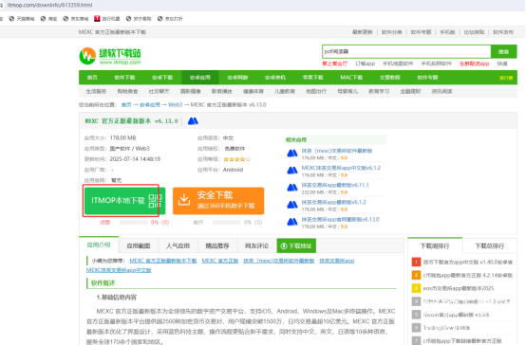This screenshot has width=526, height=345.
Task: Open 安卓单机 in the green navigation bar
Action: (275, 78)
